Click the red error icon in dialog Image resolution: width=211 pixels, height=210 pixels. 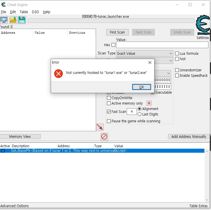click(58, 74)
